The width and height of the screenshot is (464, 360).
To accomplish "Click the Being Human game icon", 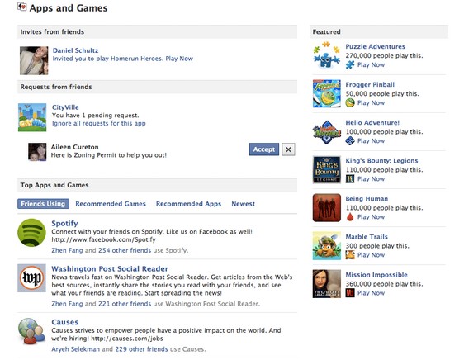I will tap(327, 208).
